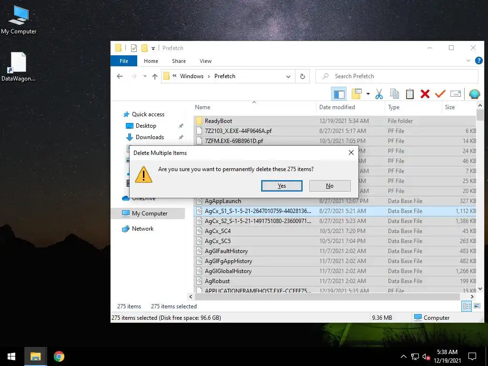This screenshot has height=366, width=488.
Task: Unpin Desktop using its pin icon
Action: 181,126
